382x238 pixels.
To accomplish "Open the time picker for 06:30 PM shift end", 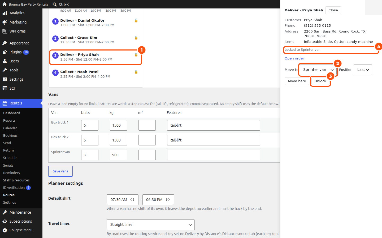I will [x=168, y=200].
